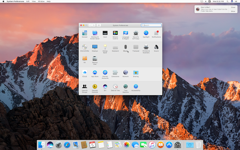Image resolution: width=240 pixels, height=150 pixels.
Task: Open Reminders from the Dock
Action: 110,145
